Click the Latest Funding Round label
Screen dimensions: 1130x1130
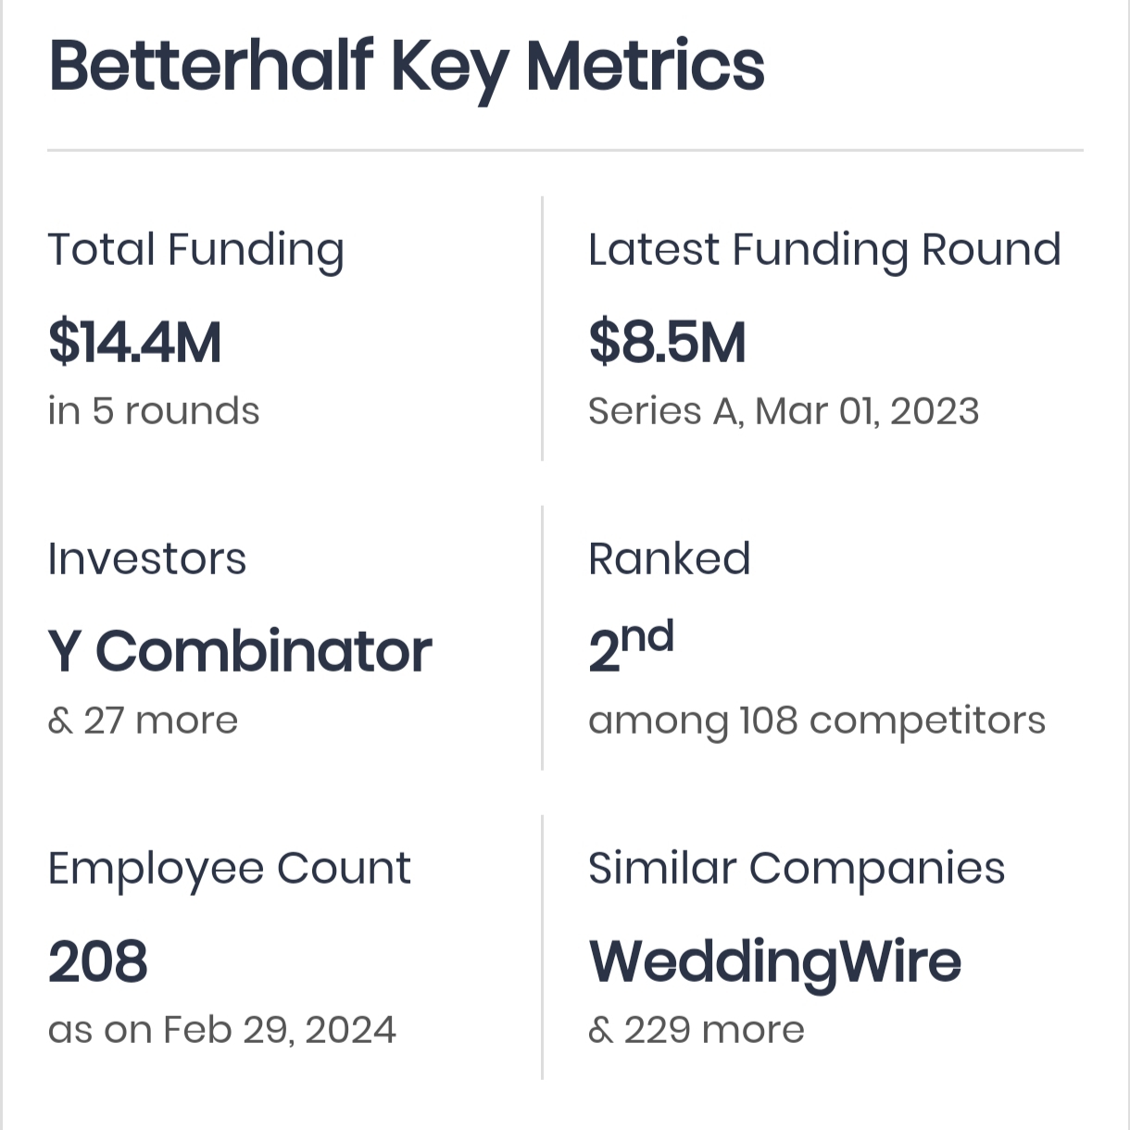point(824,250)
